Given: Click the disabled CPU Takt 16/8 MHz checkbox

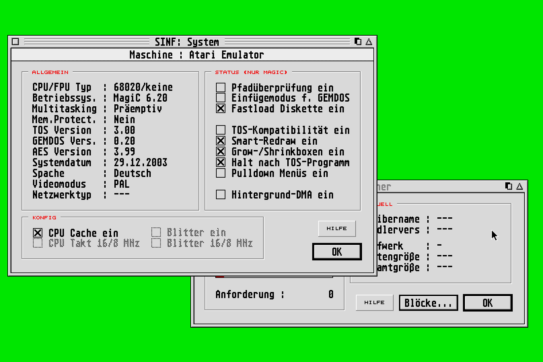Looking at the screenshot, I should pyautogui.click(x=38, y=243).
